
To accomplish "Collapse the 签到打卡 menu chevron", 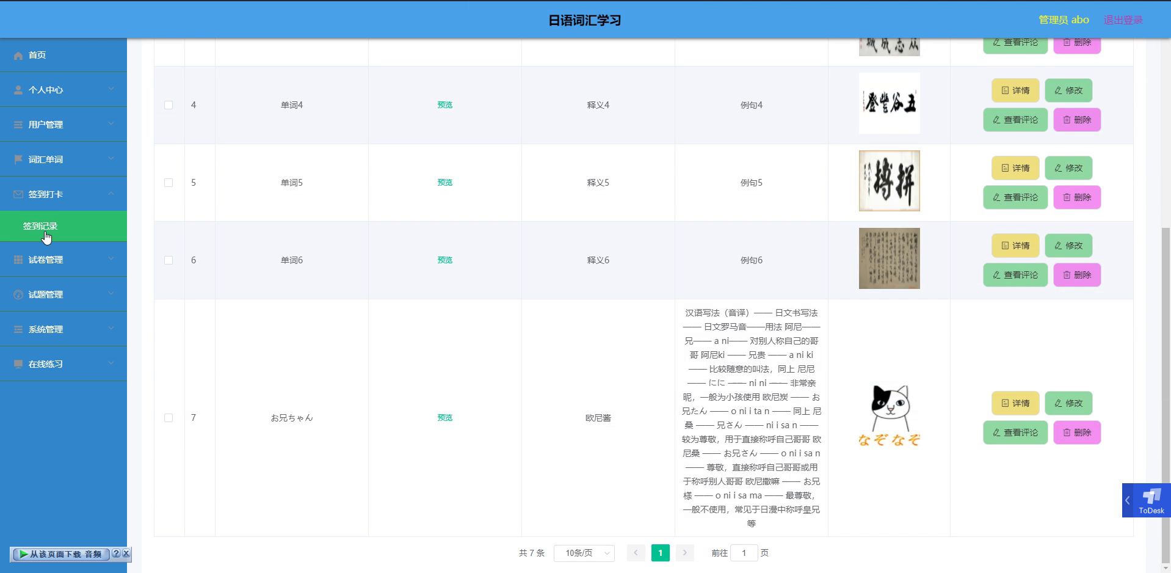I will point(111,194).
